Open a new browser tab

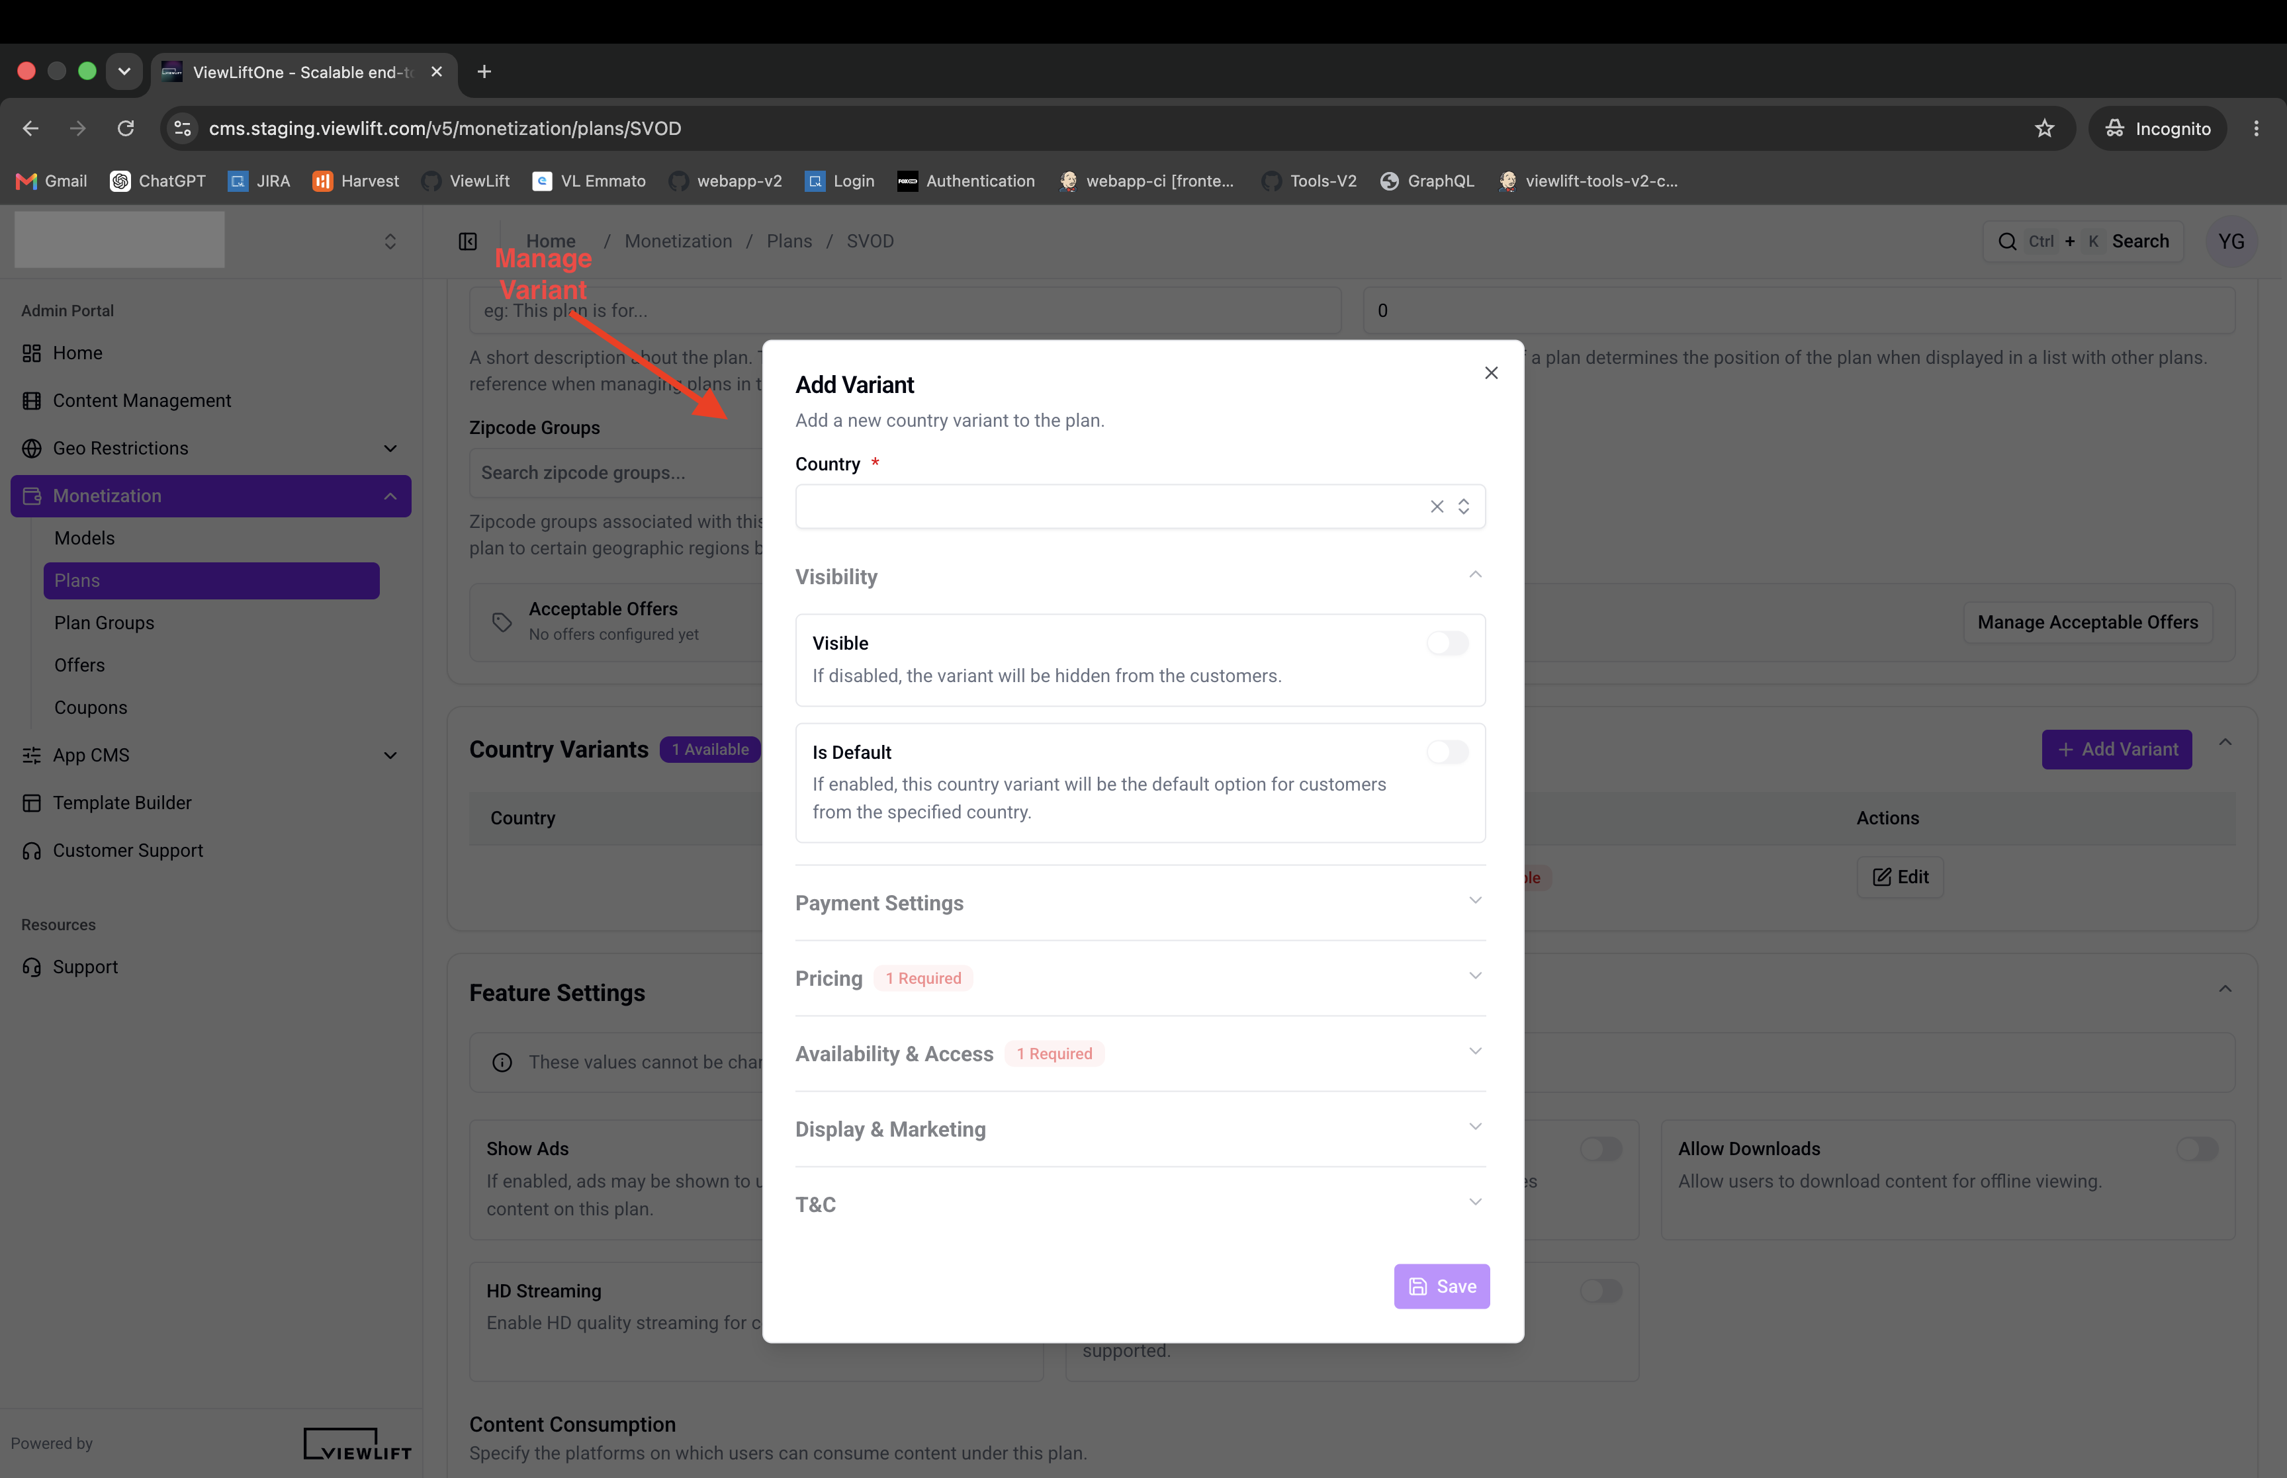(484, 72)
